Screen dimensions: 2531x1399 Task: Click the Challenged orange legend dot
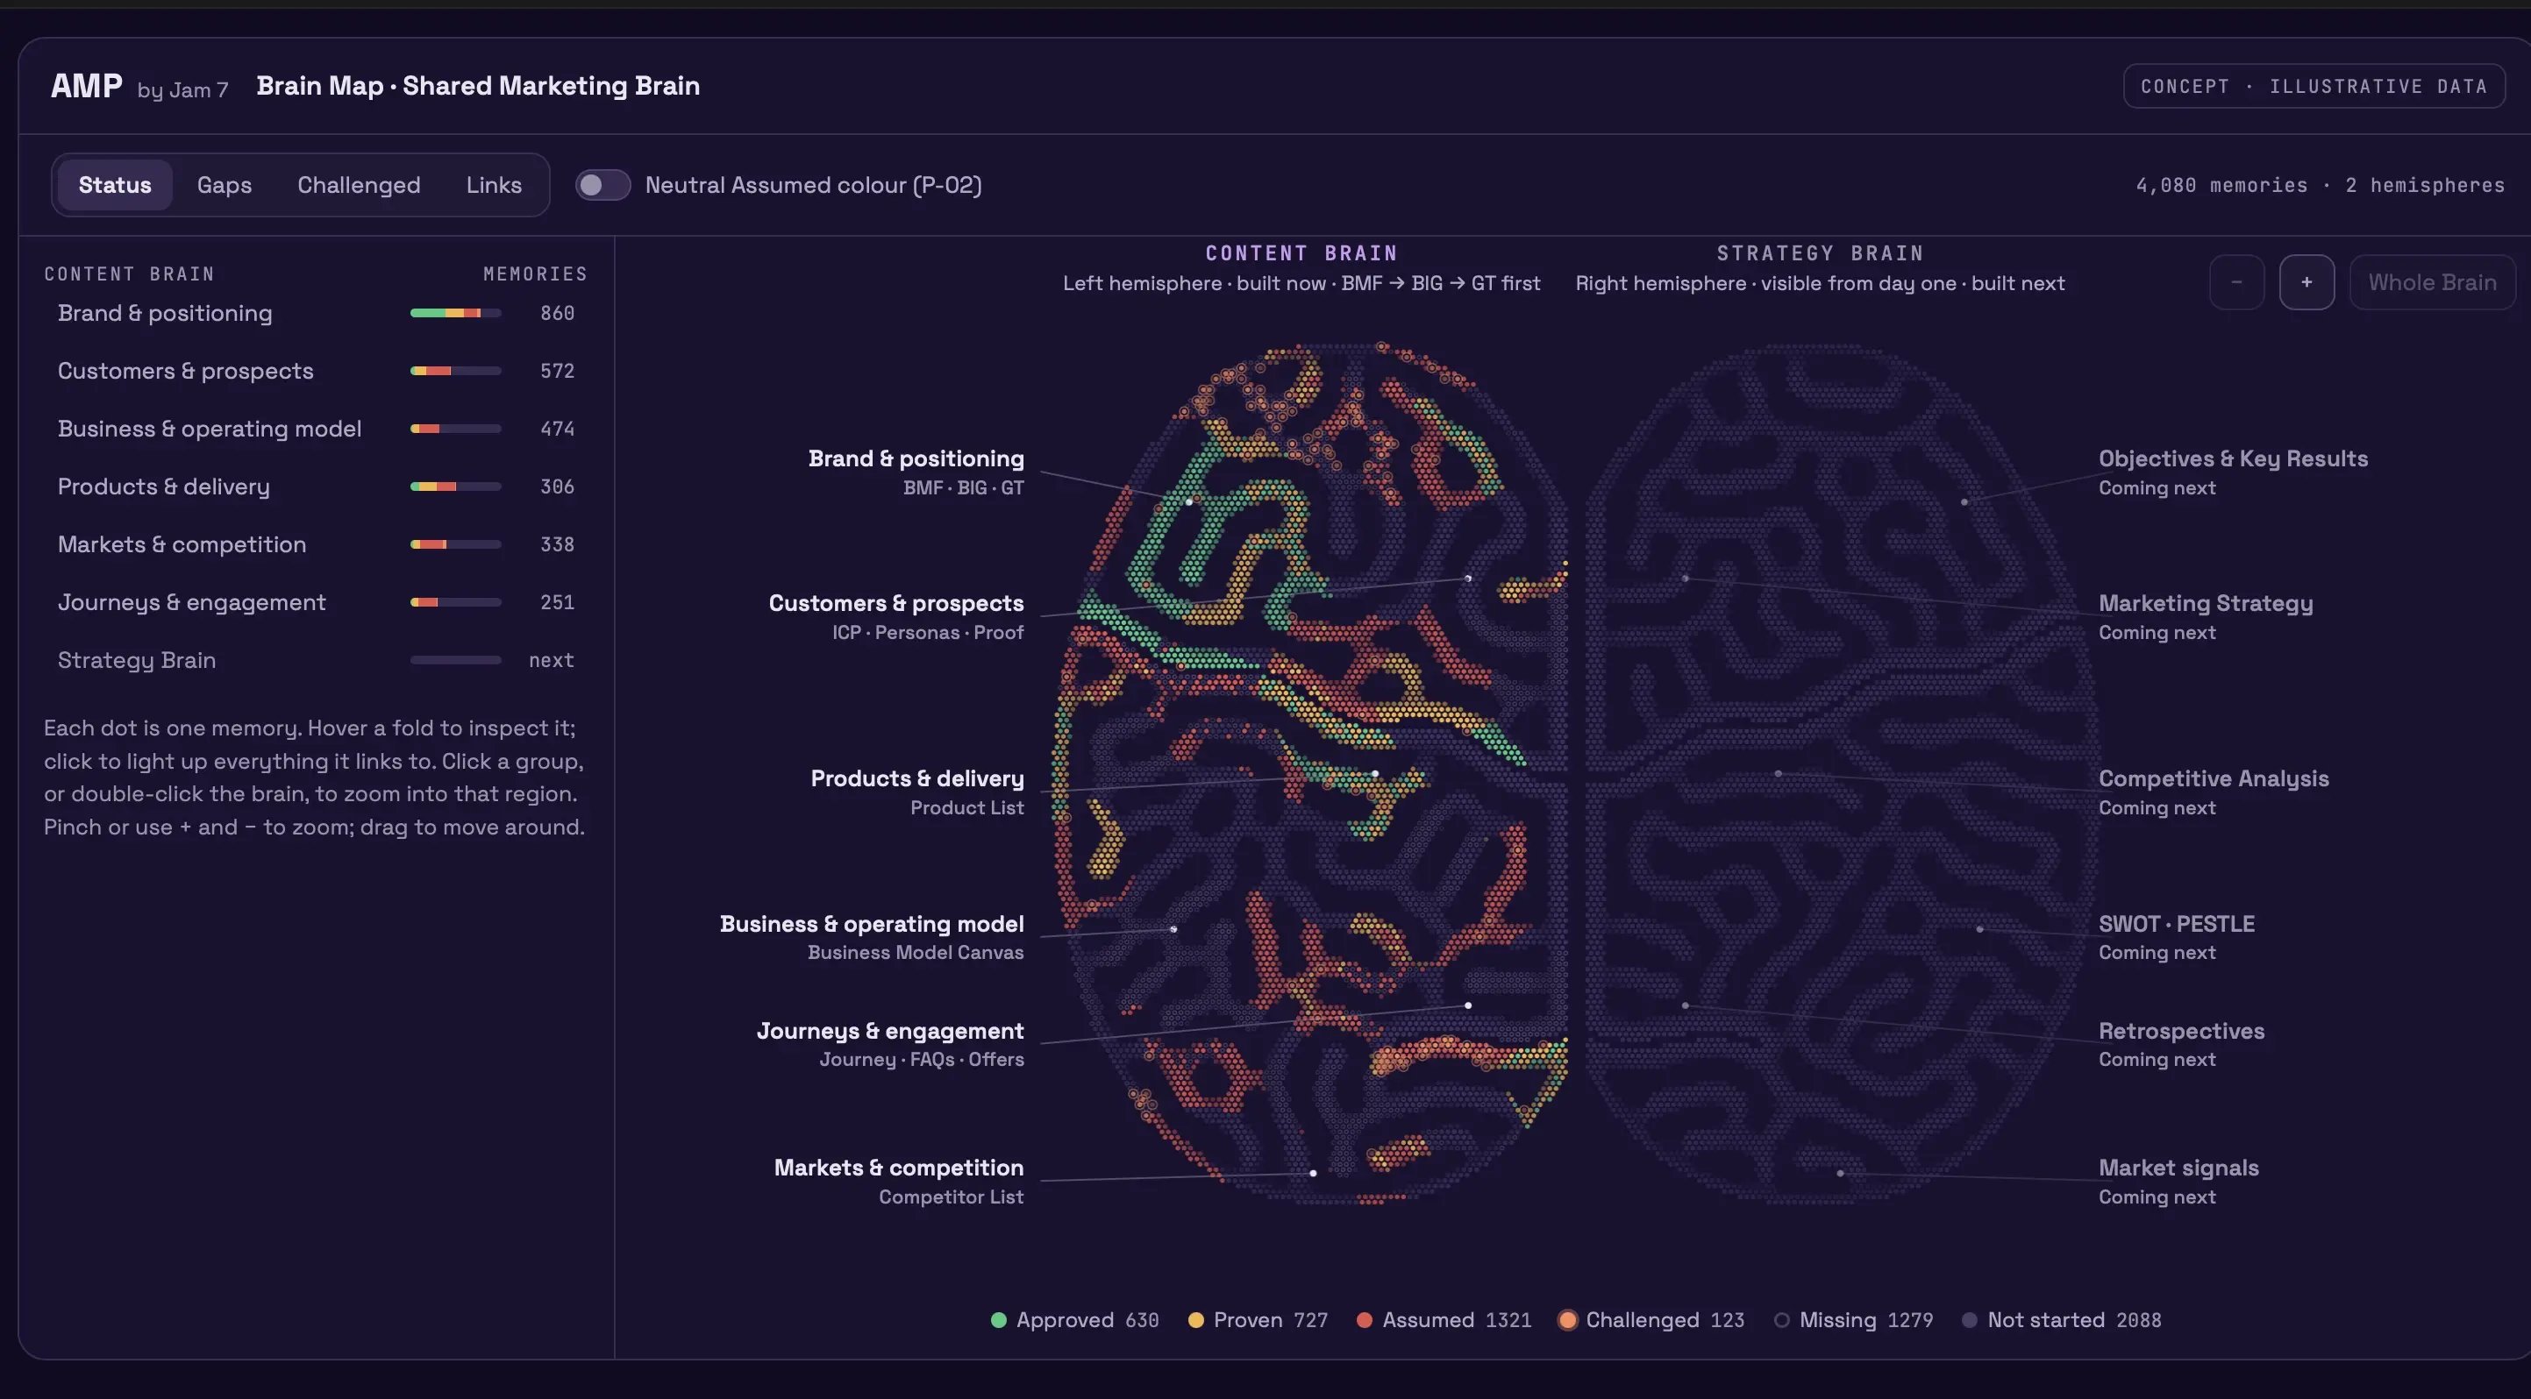1568,1320
